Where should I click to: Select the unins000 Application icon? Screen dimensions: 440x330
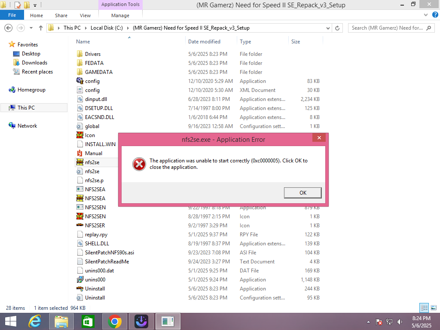coord(79,279)
